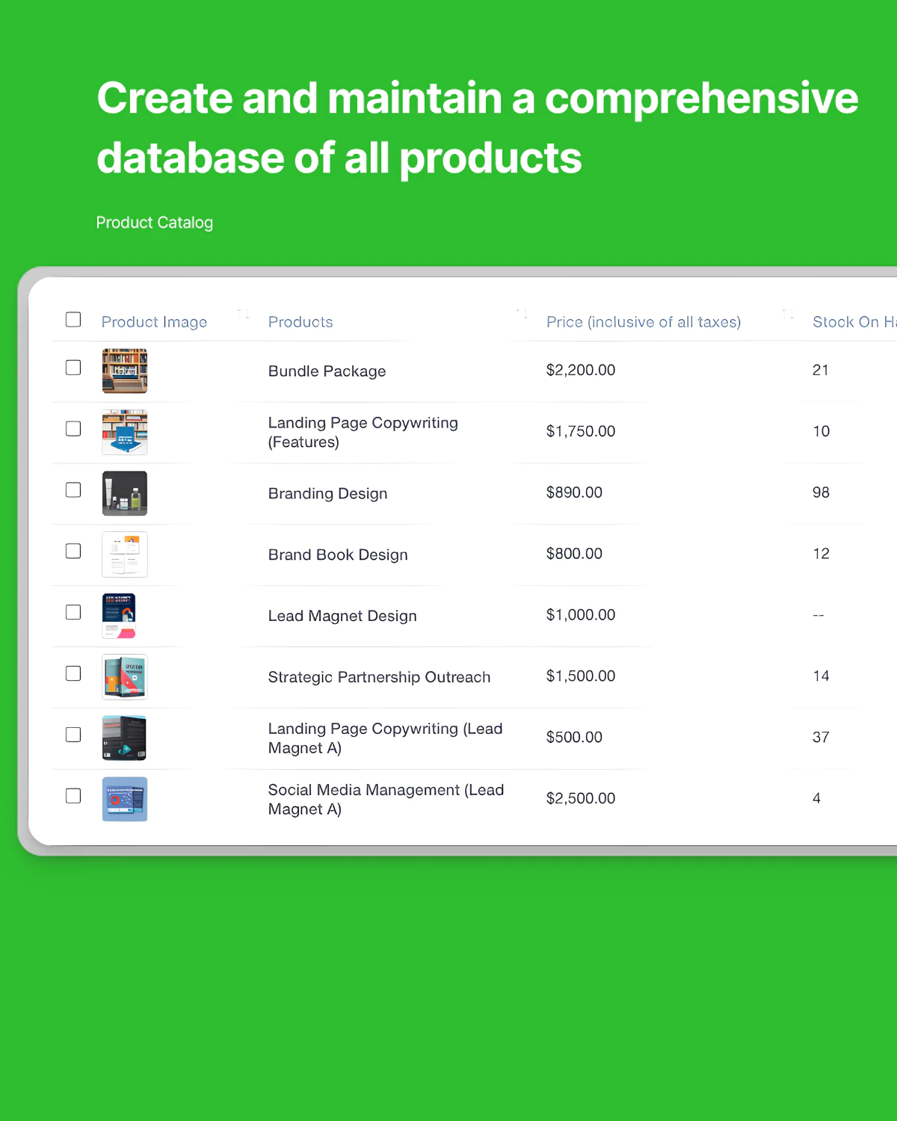Screen dimensions: 897x1121
Task: Click the Product Catalog label
Action: pyautogui.click(x=155, y=223)
